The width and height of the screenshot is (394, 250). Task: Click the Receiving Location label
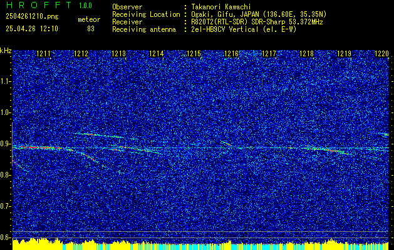pos(146,14)
